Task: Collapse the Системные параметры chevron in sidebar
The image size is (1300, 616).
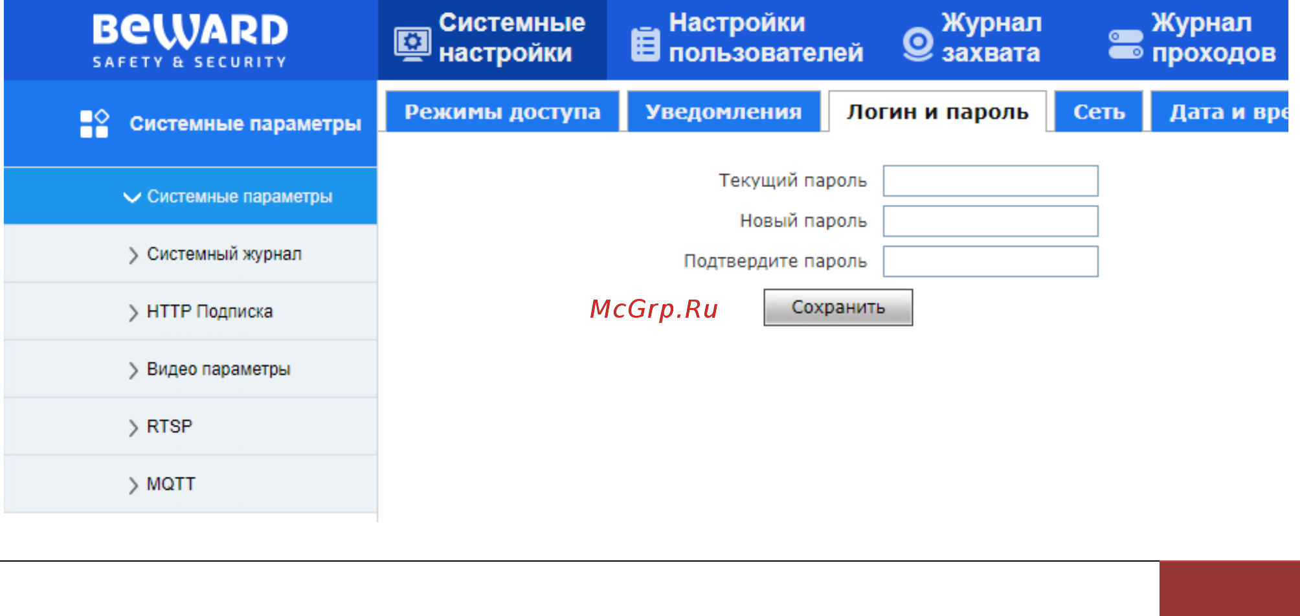Action: (x=132, y=197)
